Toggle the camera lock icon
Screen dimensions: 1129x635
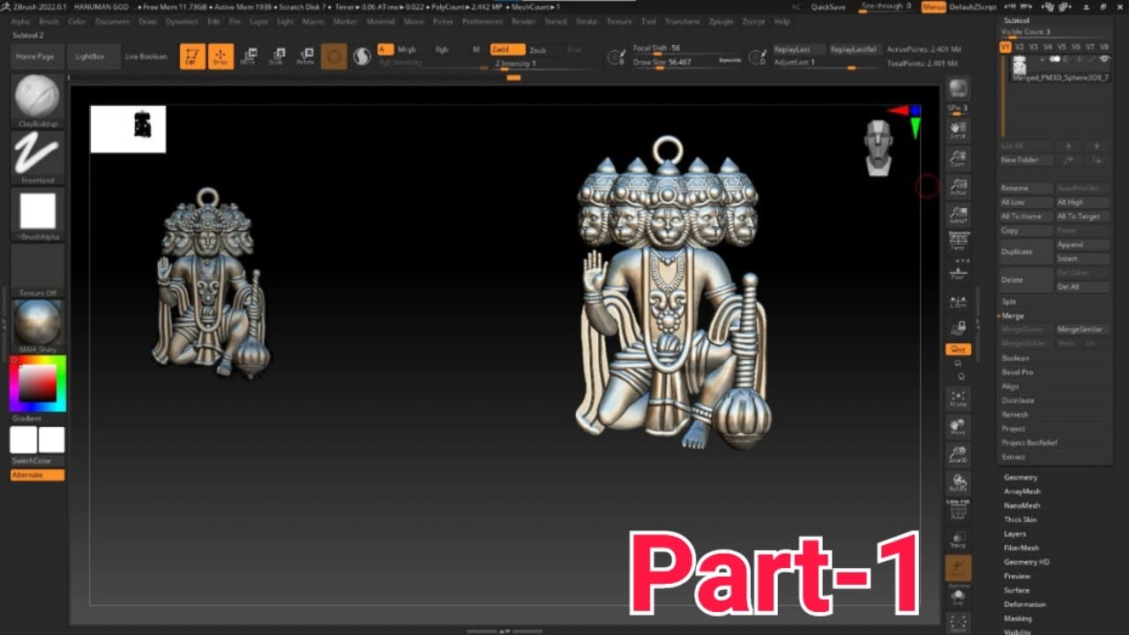(958, 328)
